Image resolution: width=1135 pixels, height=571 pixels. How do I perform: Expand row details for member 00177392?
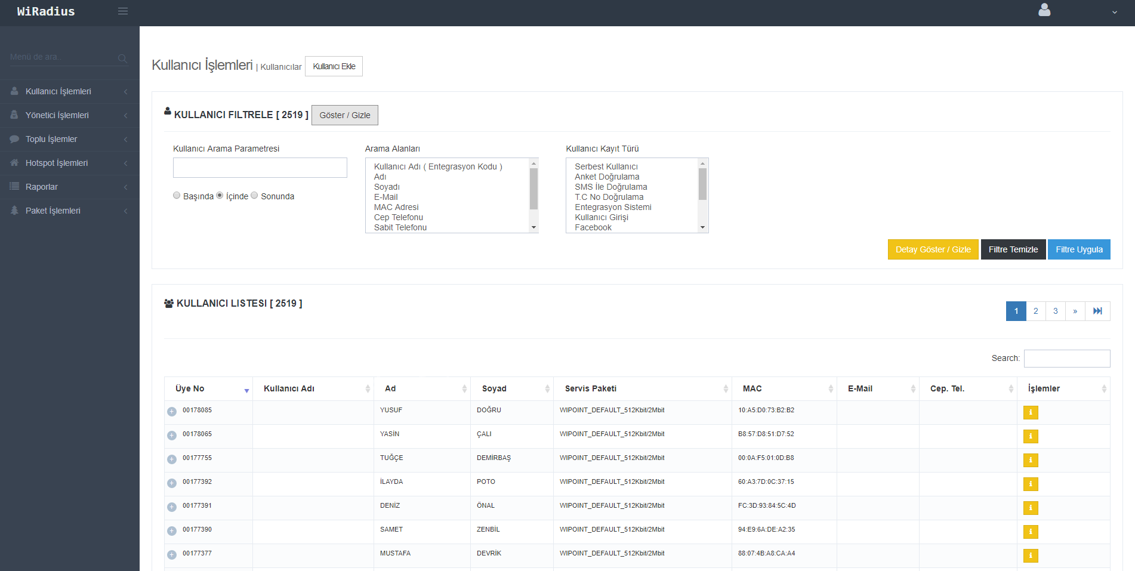pos(172,483)
